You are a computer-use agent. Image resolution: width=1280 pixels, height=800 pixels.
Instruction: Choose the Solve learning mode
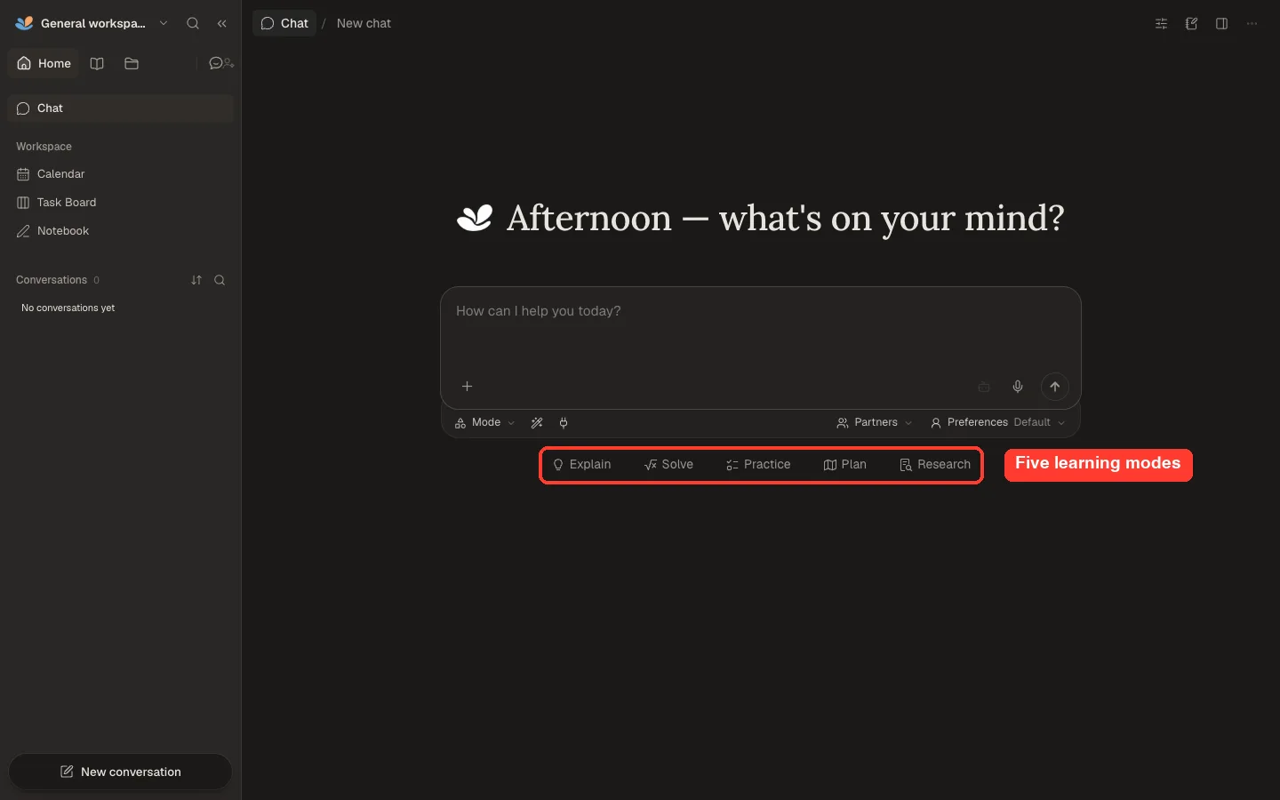pyautogui.click(x=669, y=465)
